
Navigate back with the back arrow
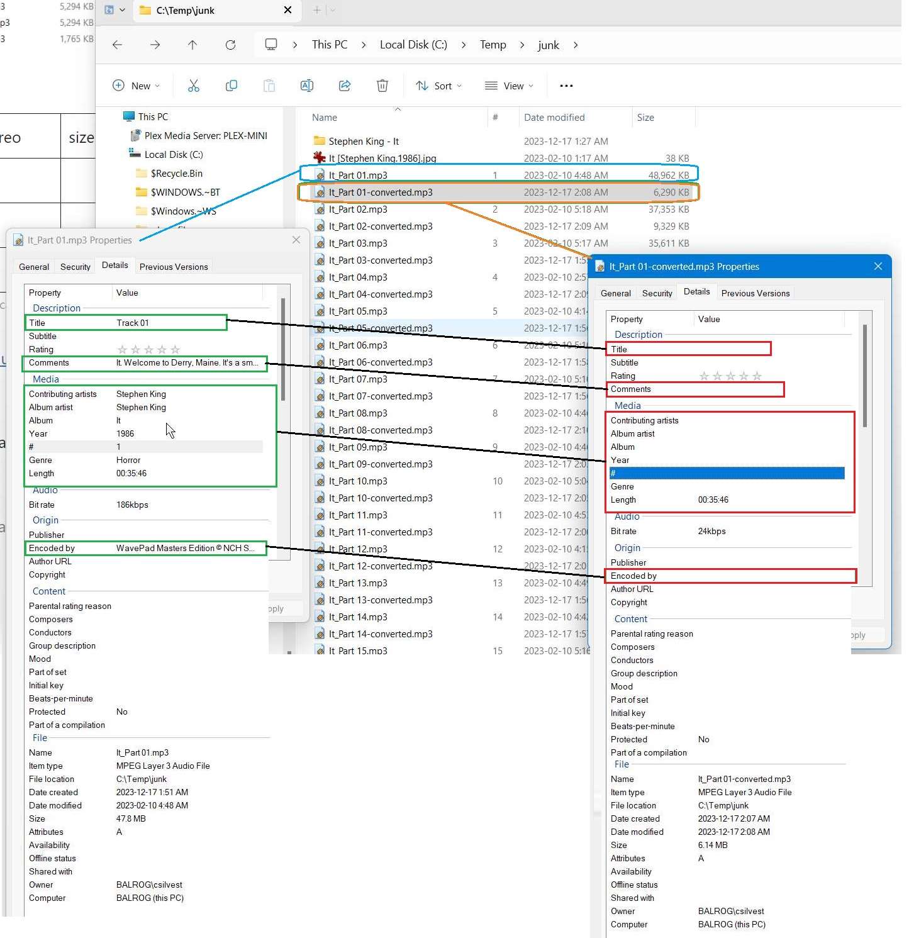point(117,45)
